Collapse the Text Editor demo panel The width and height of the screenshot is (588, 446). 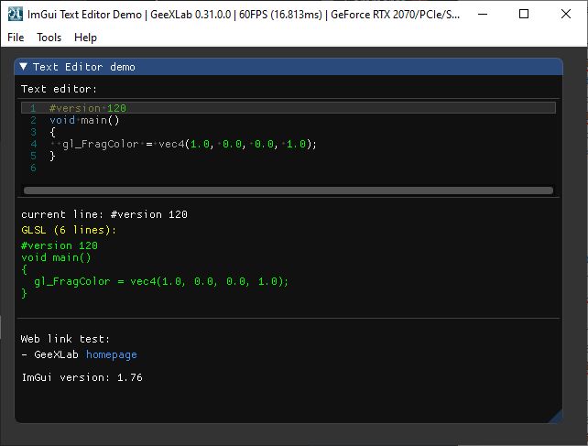point(23,67)
